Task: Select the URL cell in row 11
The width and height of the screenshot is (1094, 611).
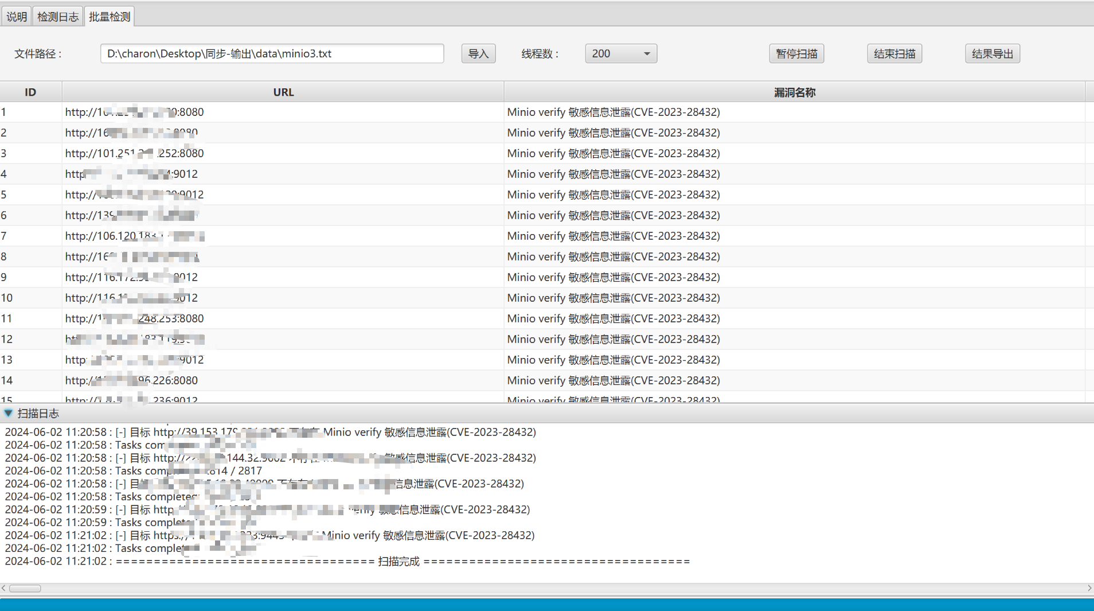Action: click(283, 318)
